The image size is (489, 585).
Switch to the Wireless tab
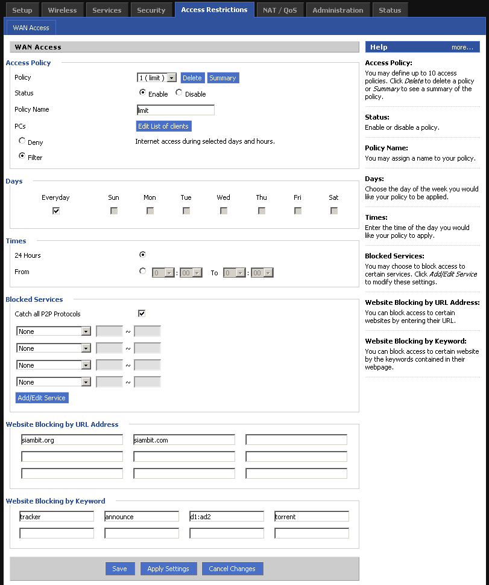62,10
